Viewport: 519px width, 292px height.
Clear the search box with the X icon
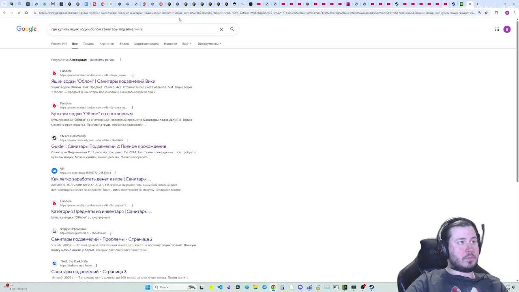[x=221, y=29]
